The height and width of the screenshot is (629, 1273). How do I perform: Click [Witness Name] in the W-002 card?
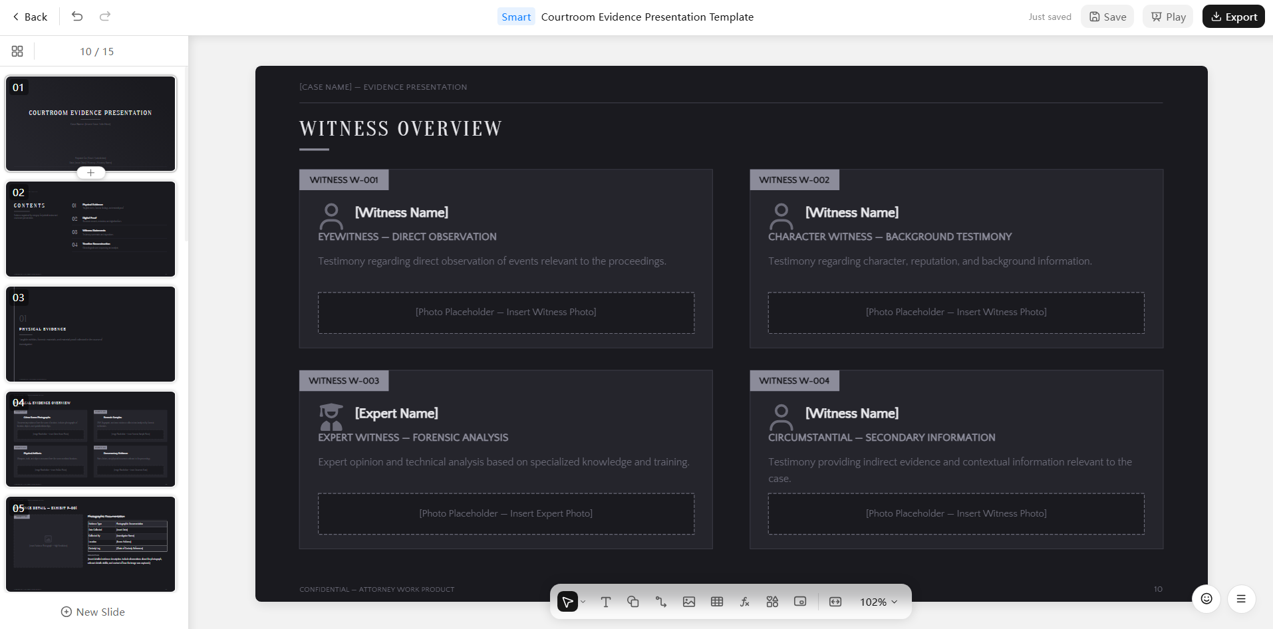click(x=852, y=212)
